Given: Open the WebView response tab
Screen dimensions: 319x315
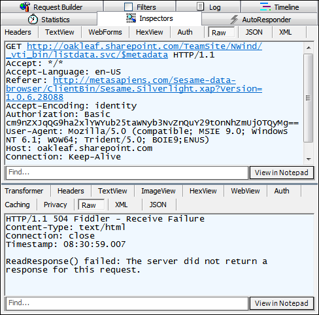Looking at the screenshot, I should click(x=245, y=191).
